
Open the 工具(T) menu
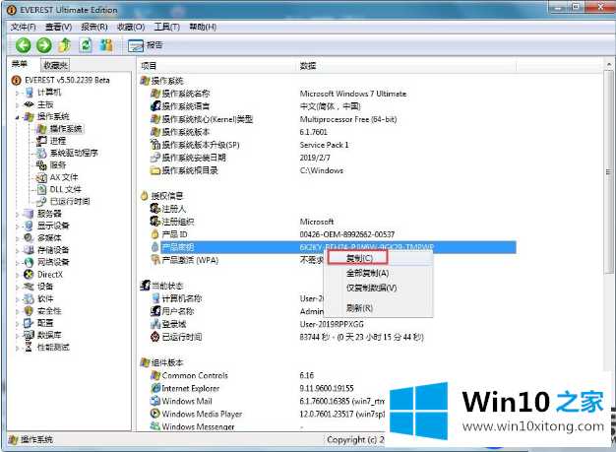tap(167, 27)
